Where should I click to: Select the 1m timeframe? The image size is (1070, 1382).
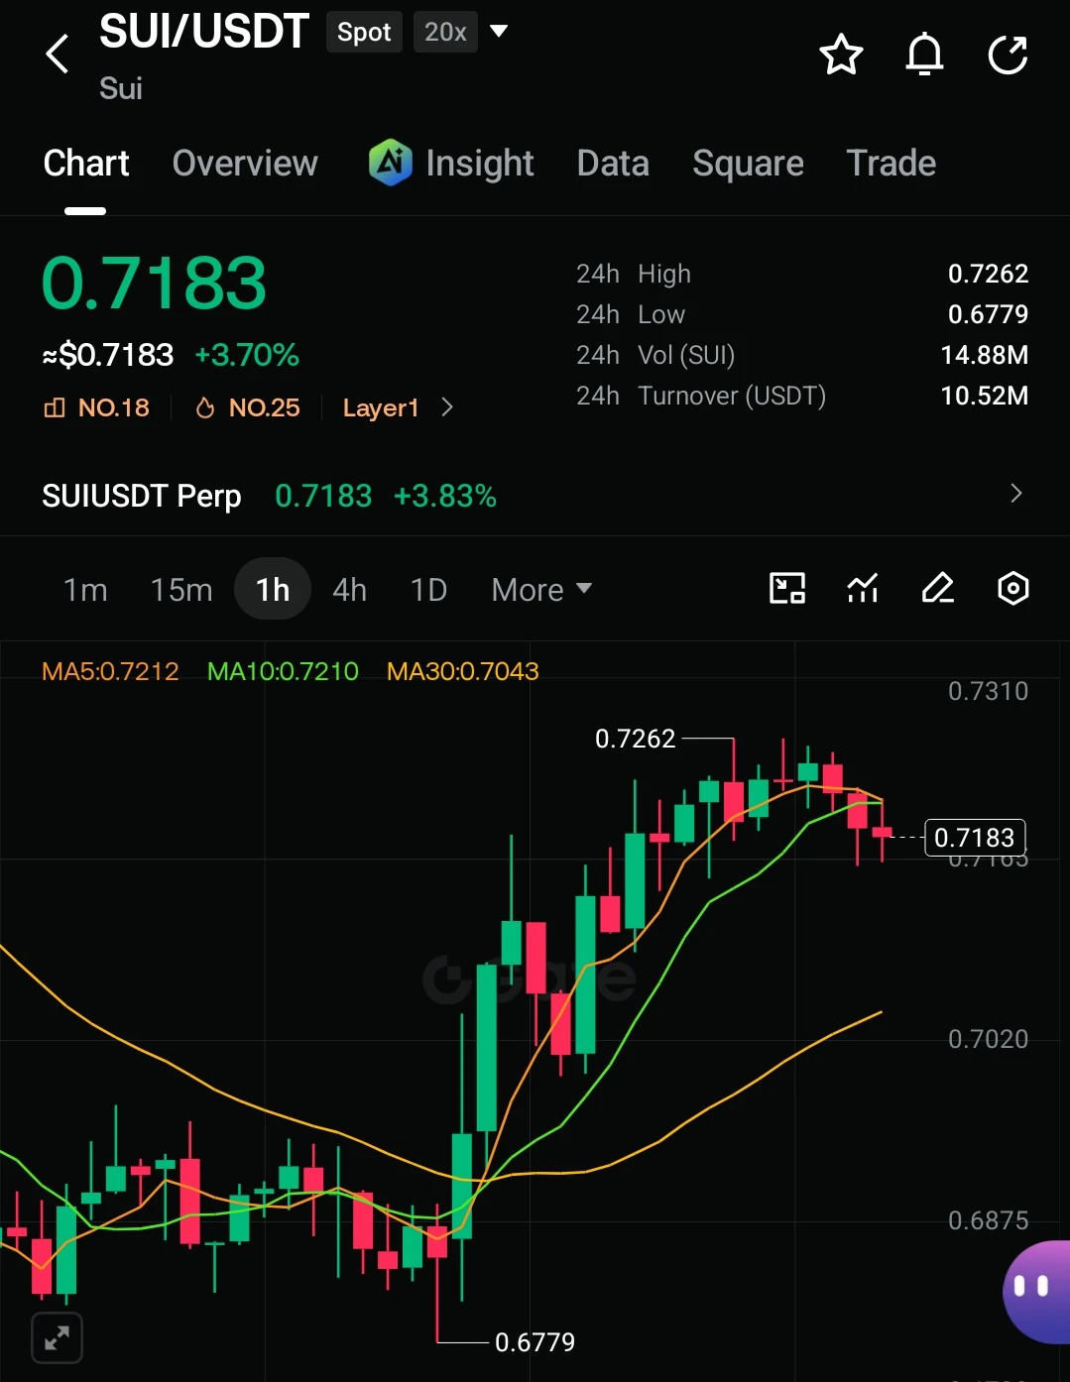point(85,590)
